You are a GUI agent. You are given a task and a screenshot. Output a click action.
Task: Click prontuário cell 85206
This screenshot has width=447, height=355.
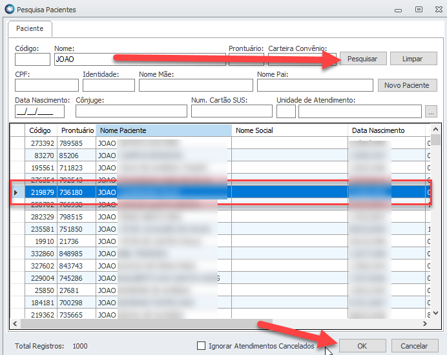[77, 156]
